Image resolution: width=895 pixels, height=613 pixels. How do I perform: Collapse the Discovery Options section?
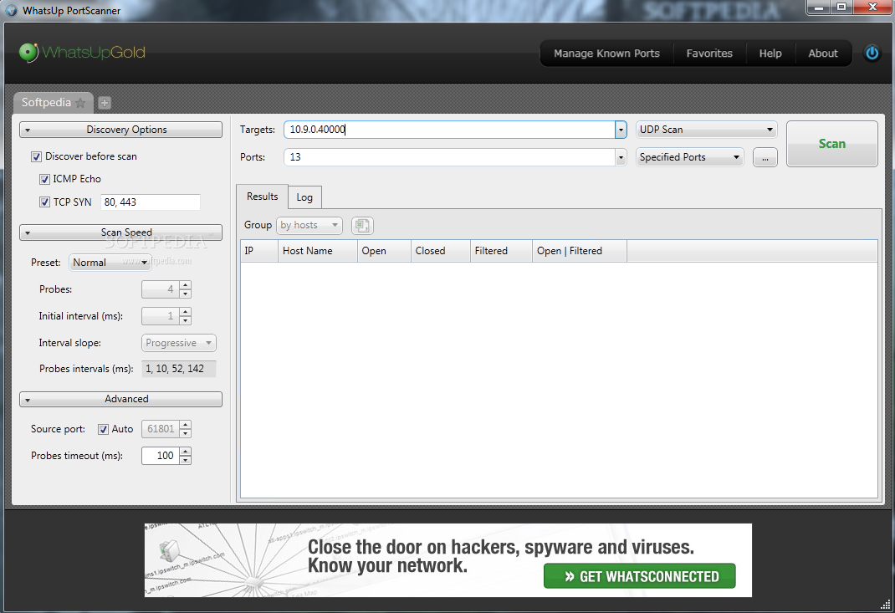(x=121, y=130)
